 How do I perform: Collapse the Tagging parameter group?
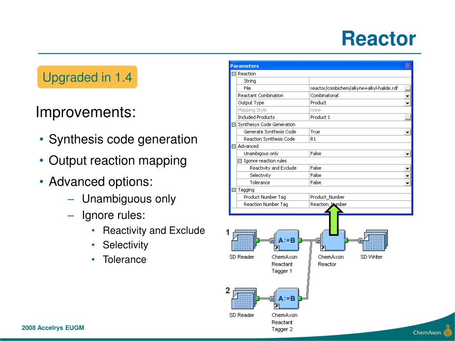(x=234, y=190)
